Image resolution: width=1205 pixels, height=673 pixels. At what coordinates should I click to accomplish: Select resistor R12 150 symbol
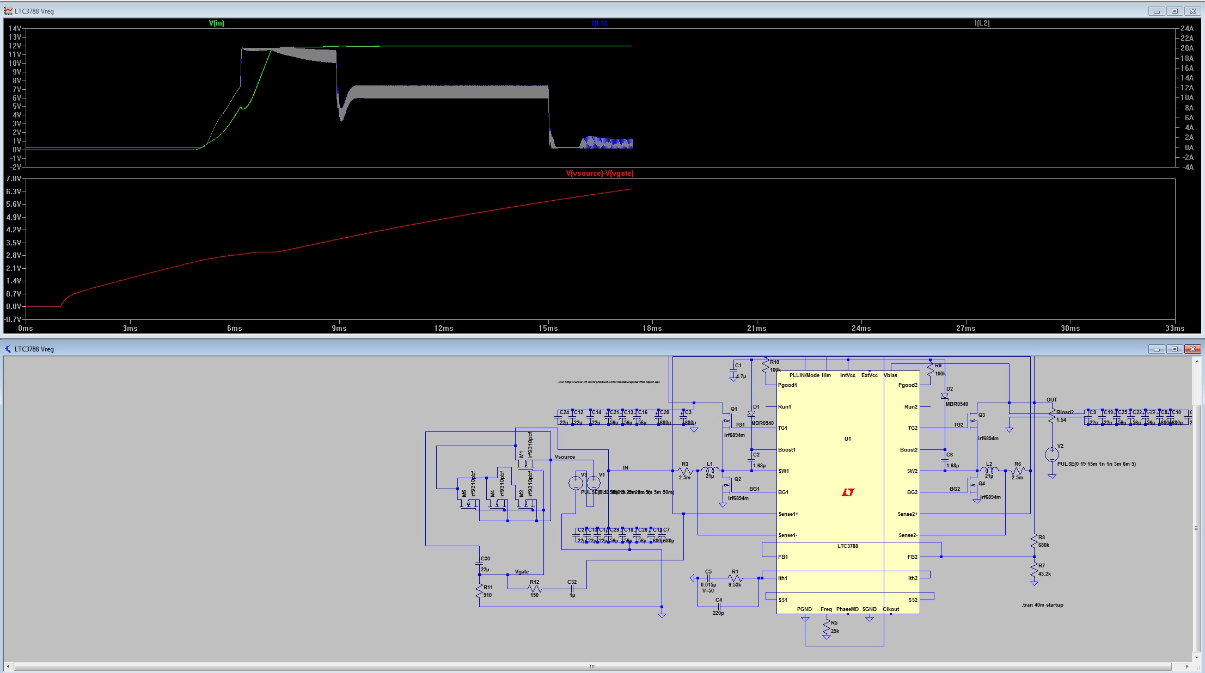point(534,589)
